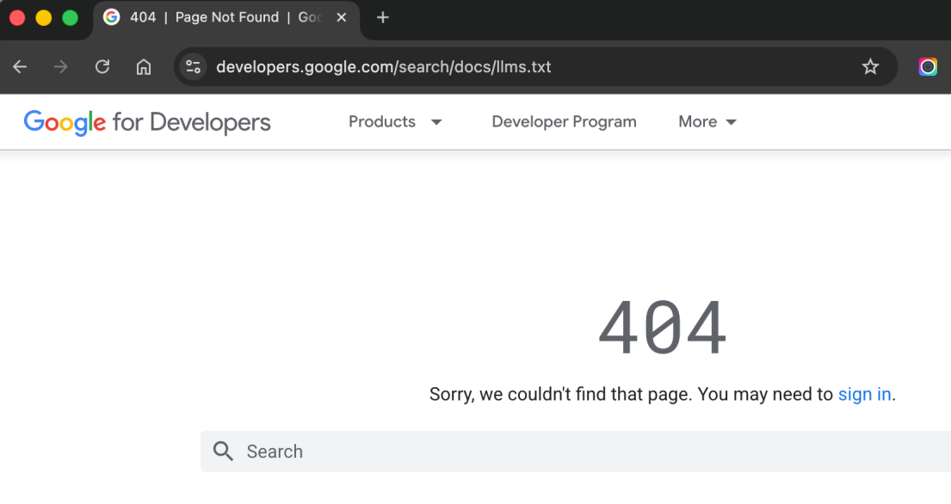This screenshot has height=504, width=951.
Task: Click the Google for Developers logo
Action: [147, 122]
